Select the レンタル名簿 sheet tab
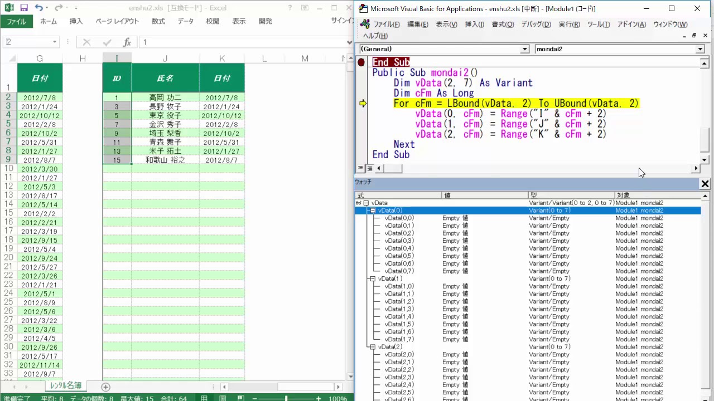 (x=65, y=386)
